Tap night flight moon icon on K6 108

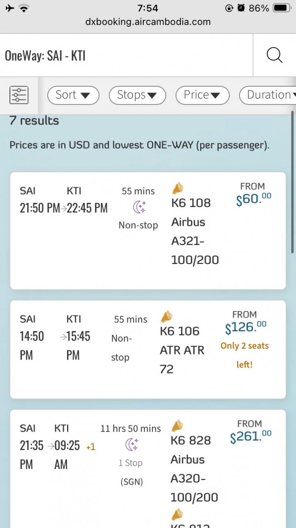pos(139,207)
